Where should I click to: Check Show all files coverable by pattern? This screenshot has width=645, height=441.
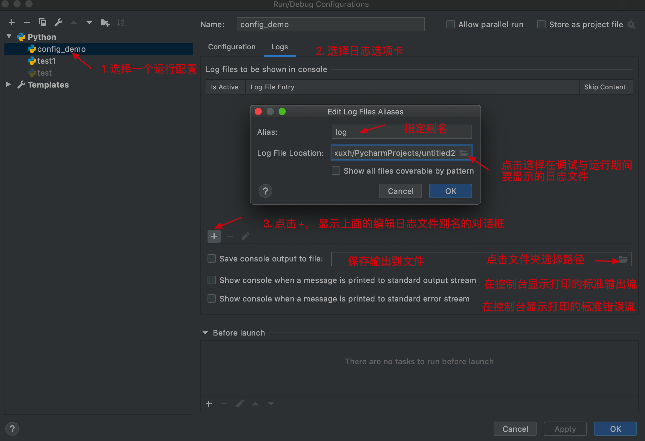point(336,171)
